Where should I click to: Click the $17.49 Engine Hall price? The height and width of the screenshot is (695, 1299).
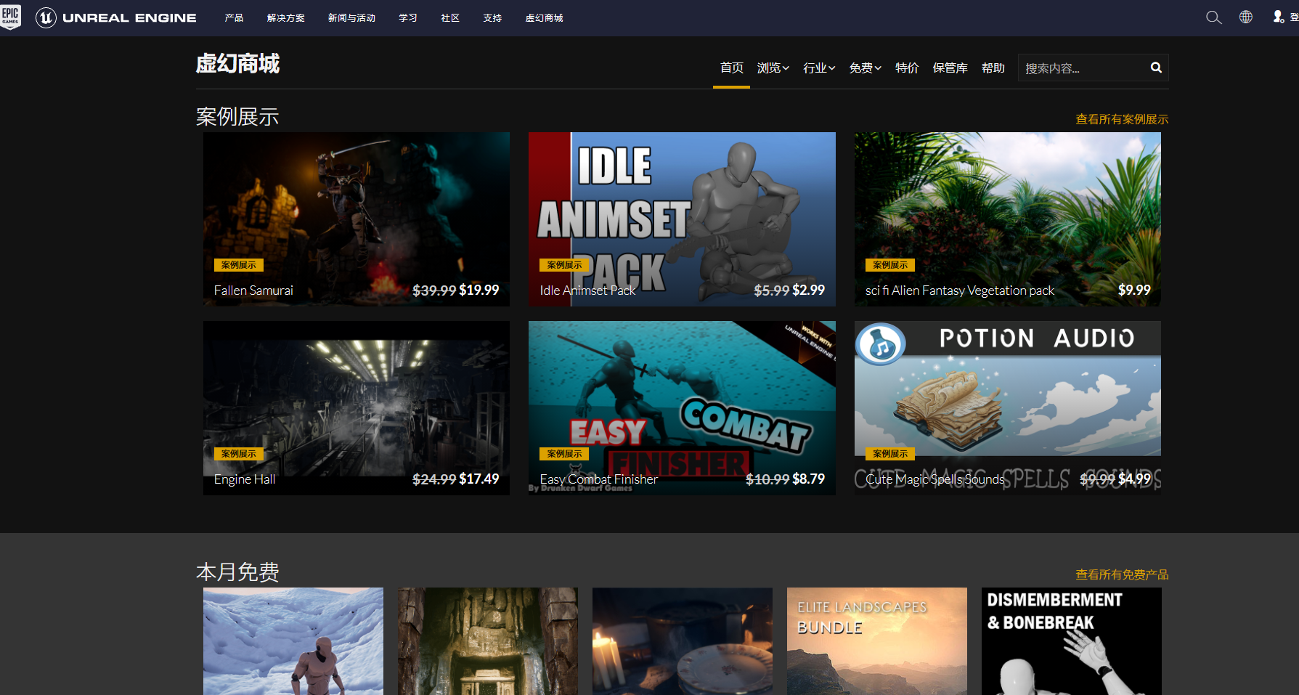[479, 479]
